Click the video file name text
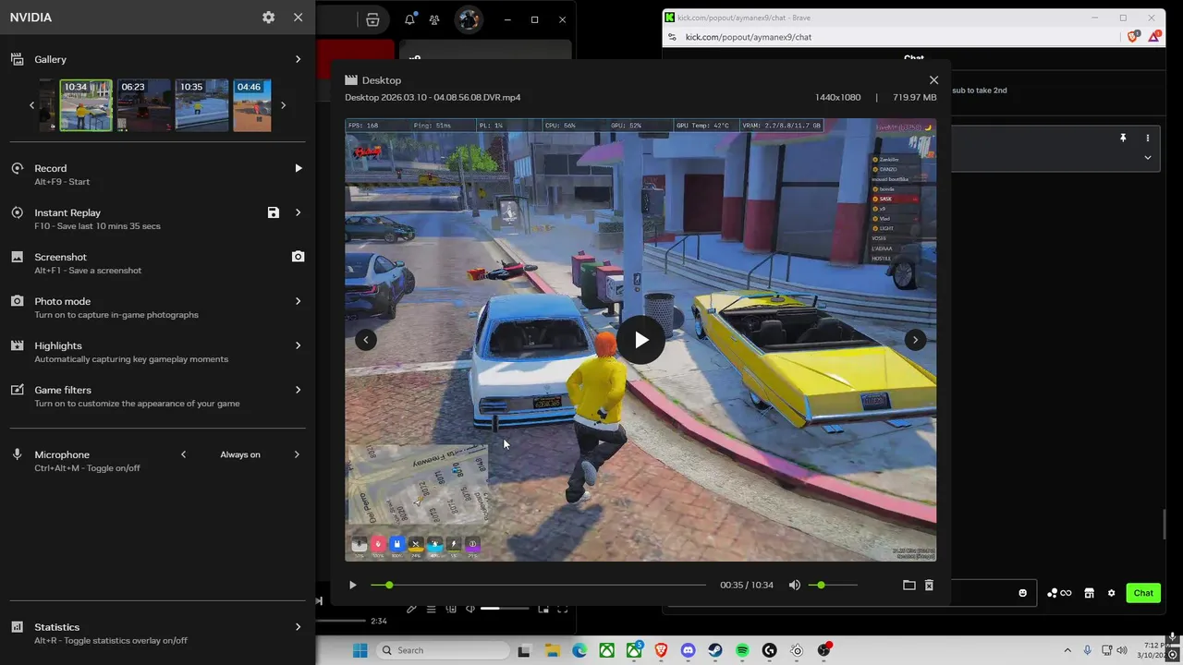This screenshot has width=1183, height=665. [x=433, y=97]
